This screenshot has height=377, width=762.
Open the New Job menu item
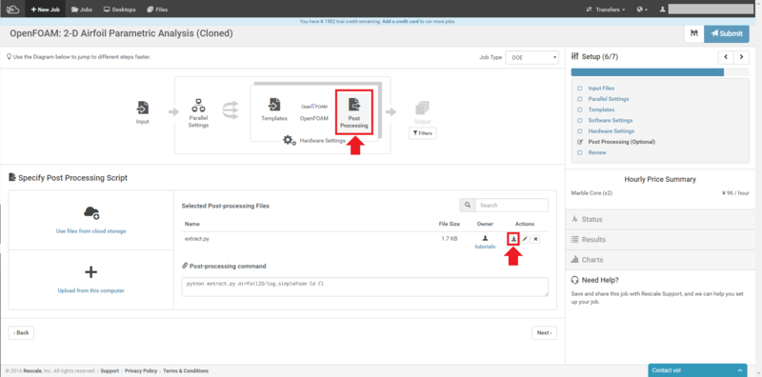[45, 10]
